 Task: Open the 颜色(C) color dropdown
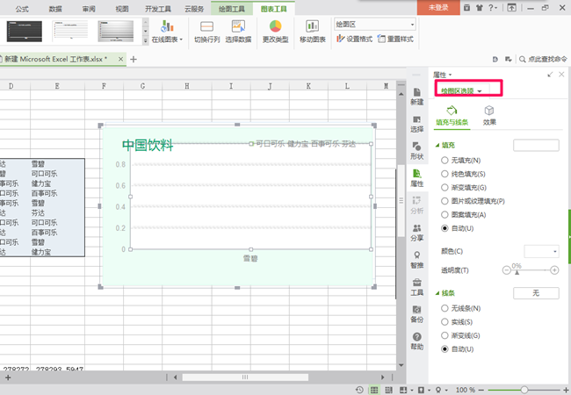[x=541, y=251]
